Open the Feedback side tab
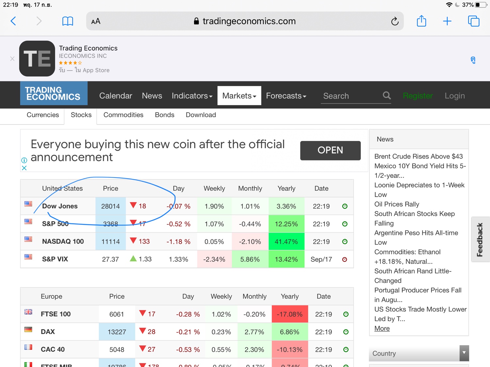Screen dimensions: 490x367 click(x=480, y=239)
